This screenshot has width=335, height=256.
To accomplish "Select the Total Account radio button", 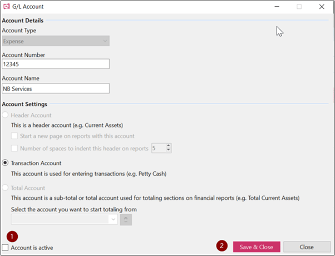I will tap(5, 188).
